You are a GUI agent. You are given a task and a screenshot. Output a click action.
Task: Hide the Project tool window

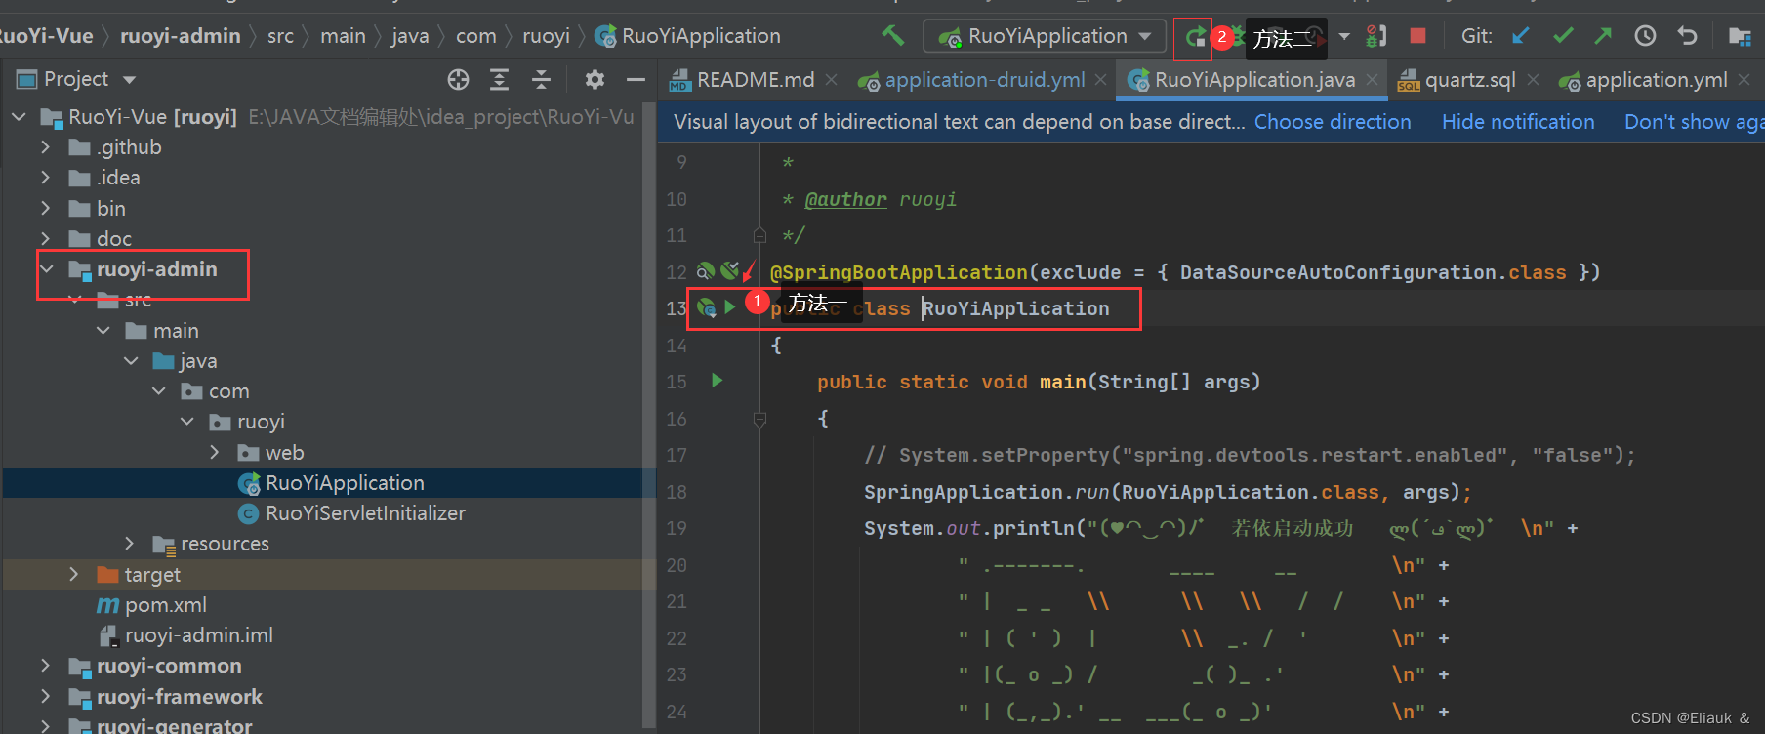coord(636,79)
